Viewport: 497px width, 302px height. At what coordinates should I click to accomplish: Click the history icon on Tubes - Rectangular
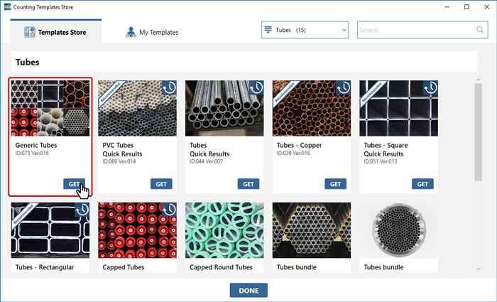82,210
